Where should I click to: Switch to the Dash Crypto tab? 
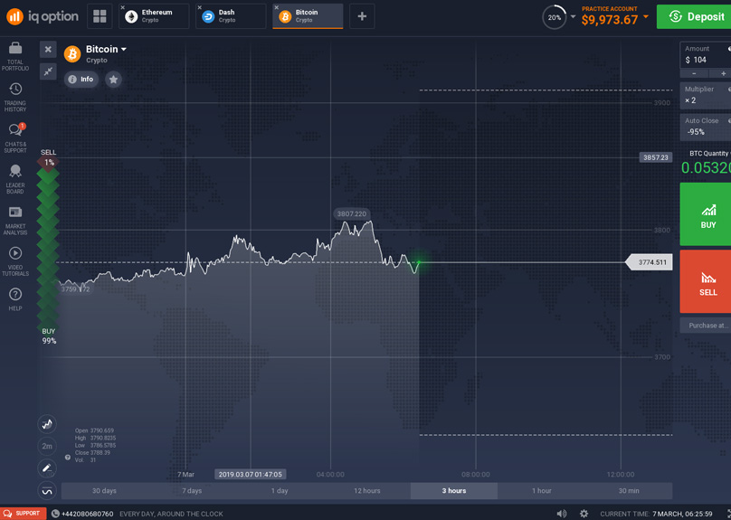pos(232,16)
